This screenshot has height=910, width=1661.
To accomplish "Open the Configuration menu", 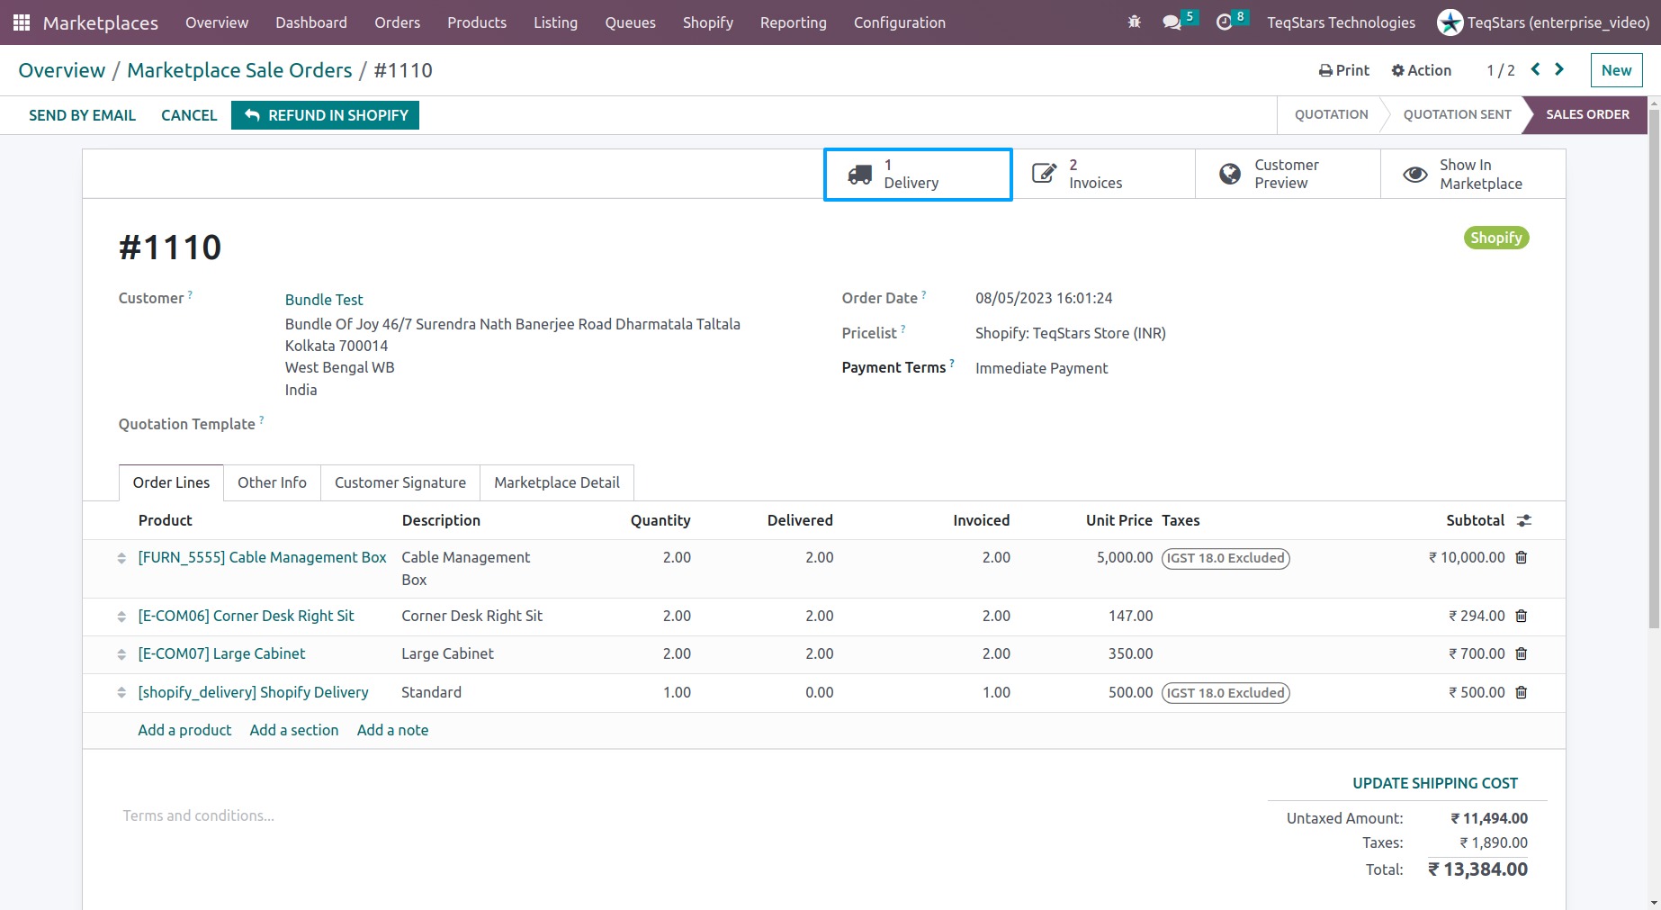I will click(899, 23).
